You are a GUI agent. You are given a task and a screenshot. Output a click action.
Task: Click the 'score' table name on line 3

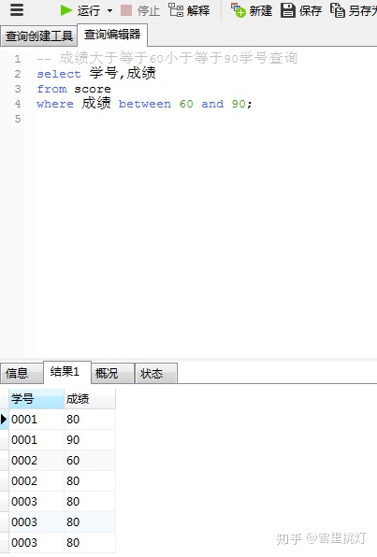(93, 89)
